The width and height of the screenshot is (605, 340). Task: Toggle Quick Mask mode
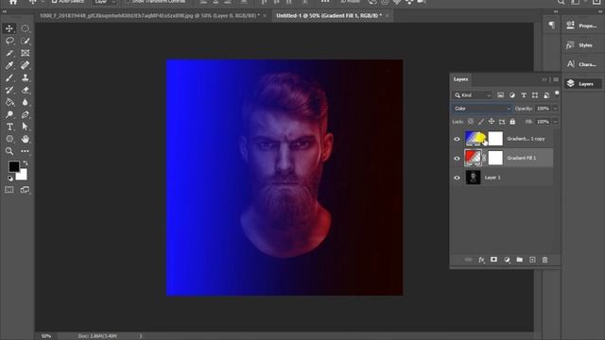click(x=9, y=190)
